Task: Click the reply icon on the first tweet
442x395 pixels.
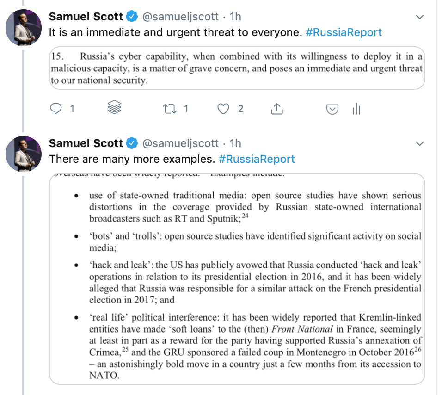Action: click(x=56, y=109)
